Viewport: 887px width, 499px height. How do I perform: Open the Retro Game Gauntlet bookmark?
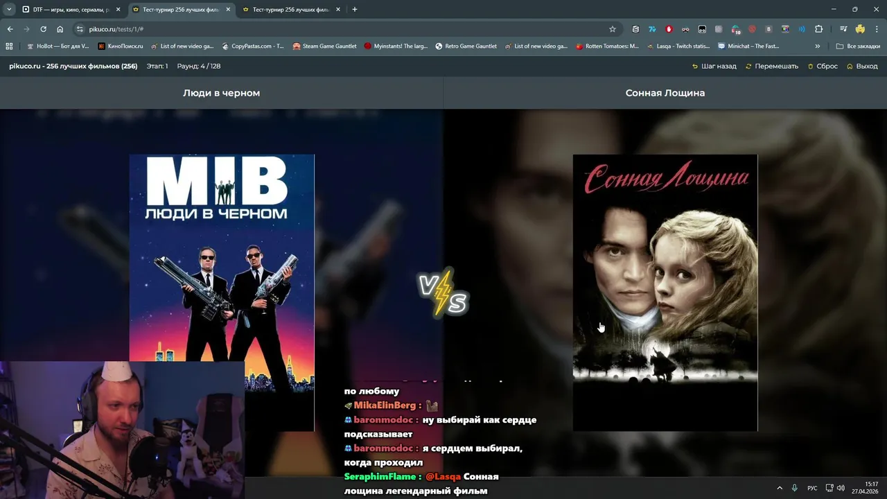tap(466, 46)
